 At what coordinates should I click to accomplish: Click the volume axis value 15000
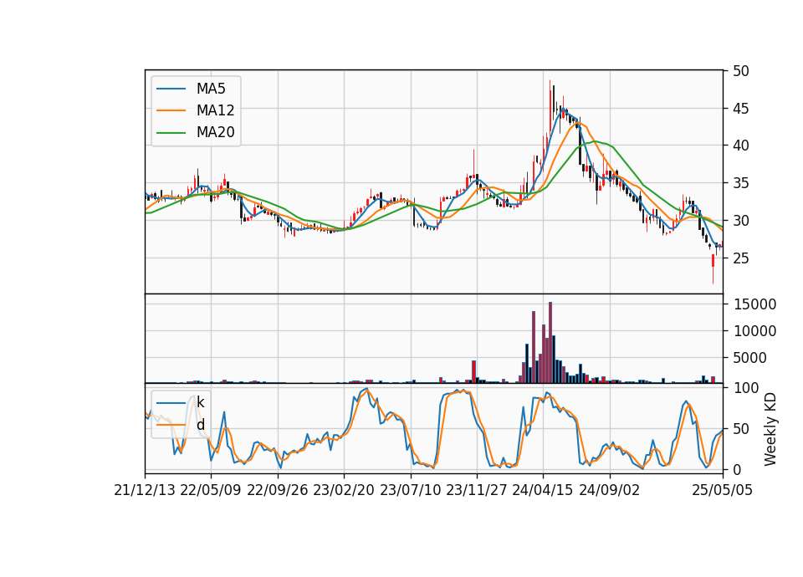(754, 304)
